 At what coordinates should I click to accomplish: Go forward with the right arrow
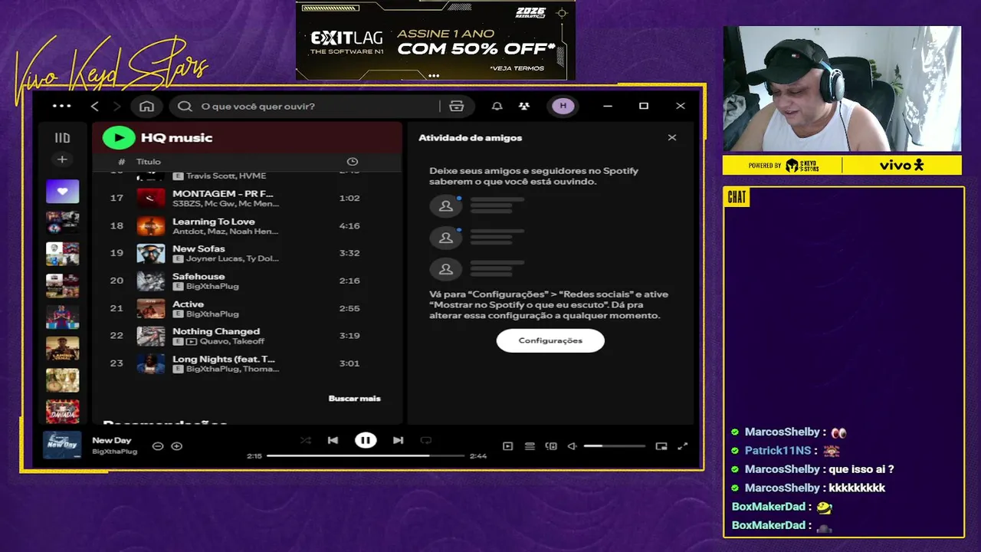tap(117, 106)
